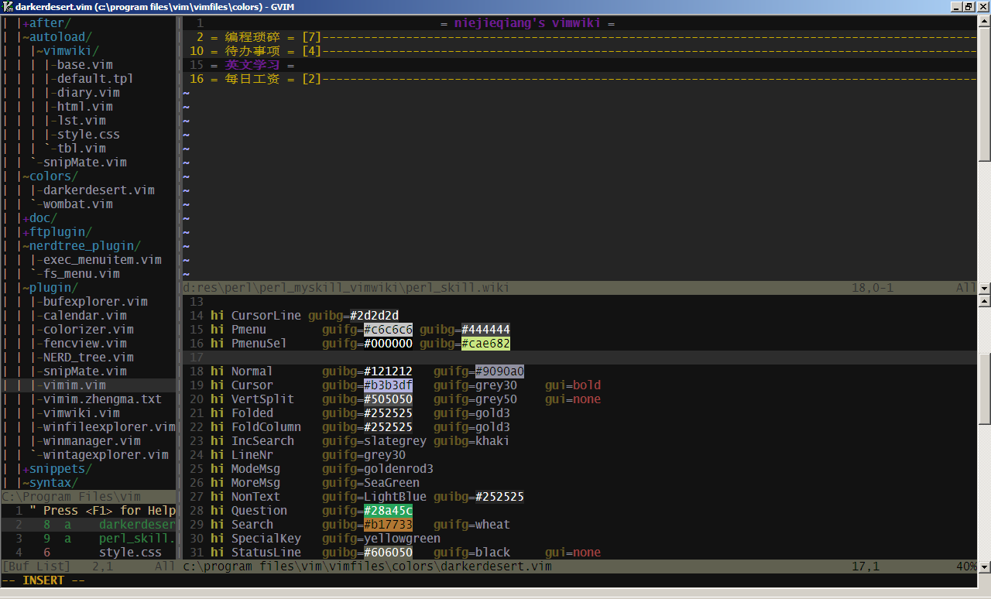Click the #cae682 highlighted color value
This screenshot has width=991, height=599.
click(485, 344)
